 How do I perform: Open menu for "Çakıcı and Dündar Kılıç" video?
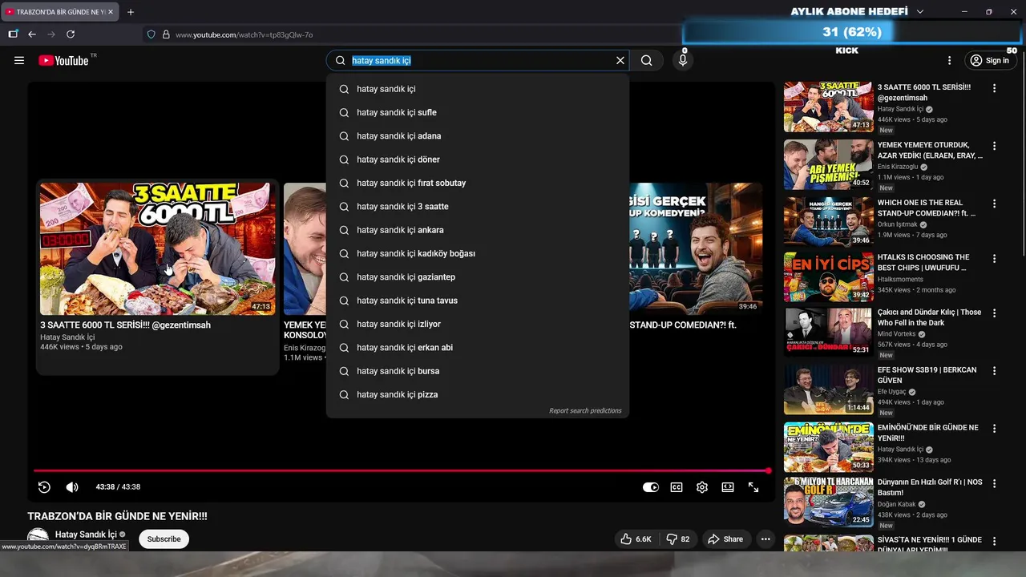pos(994,313)
